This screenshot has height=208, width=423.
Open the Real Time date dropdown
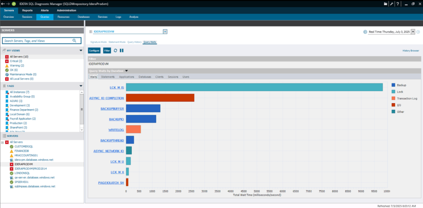[413, 32]
